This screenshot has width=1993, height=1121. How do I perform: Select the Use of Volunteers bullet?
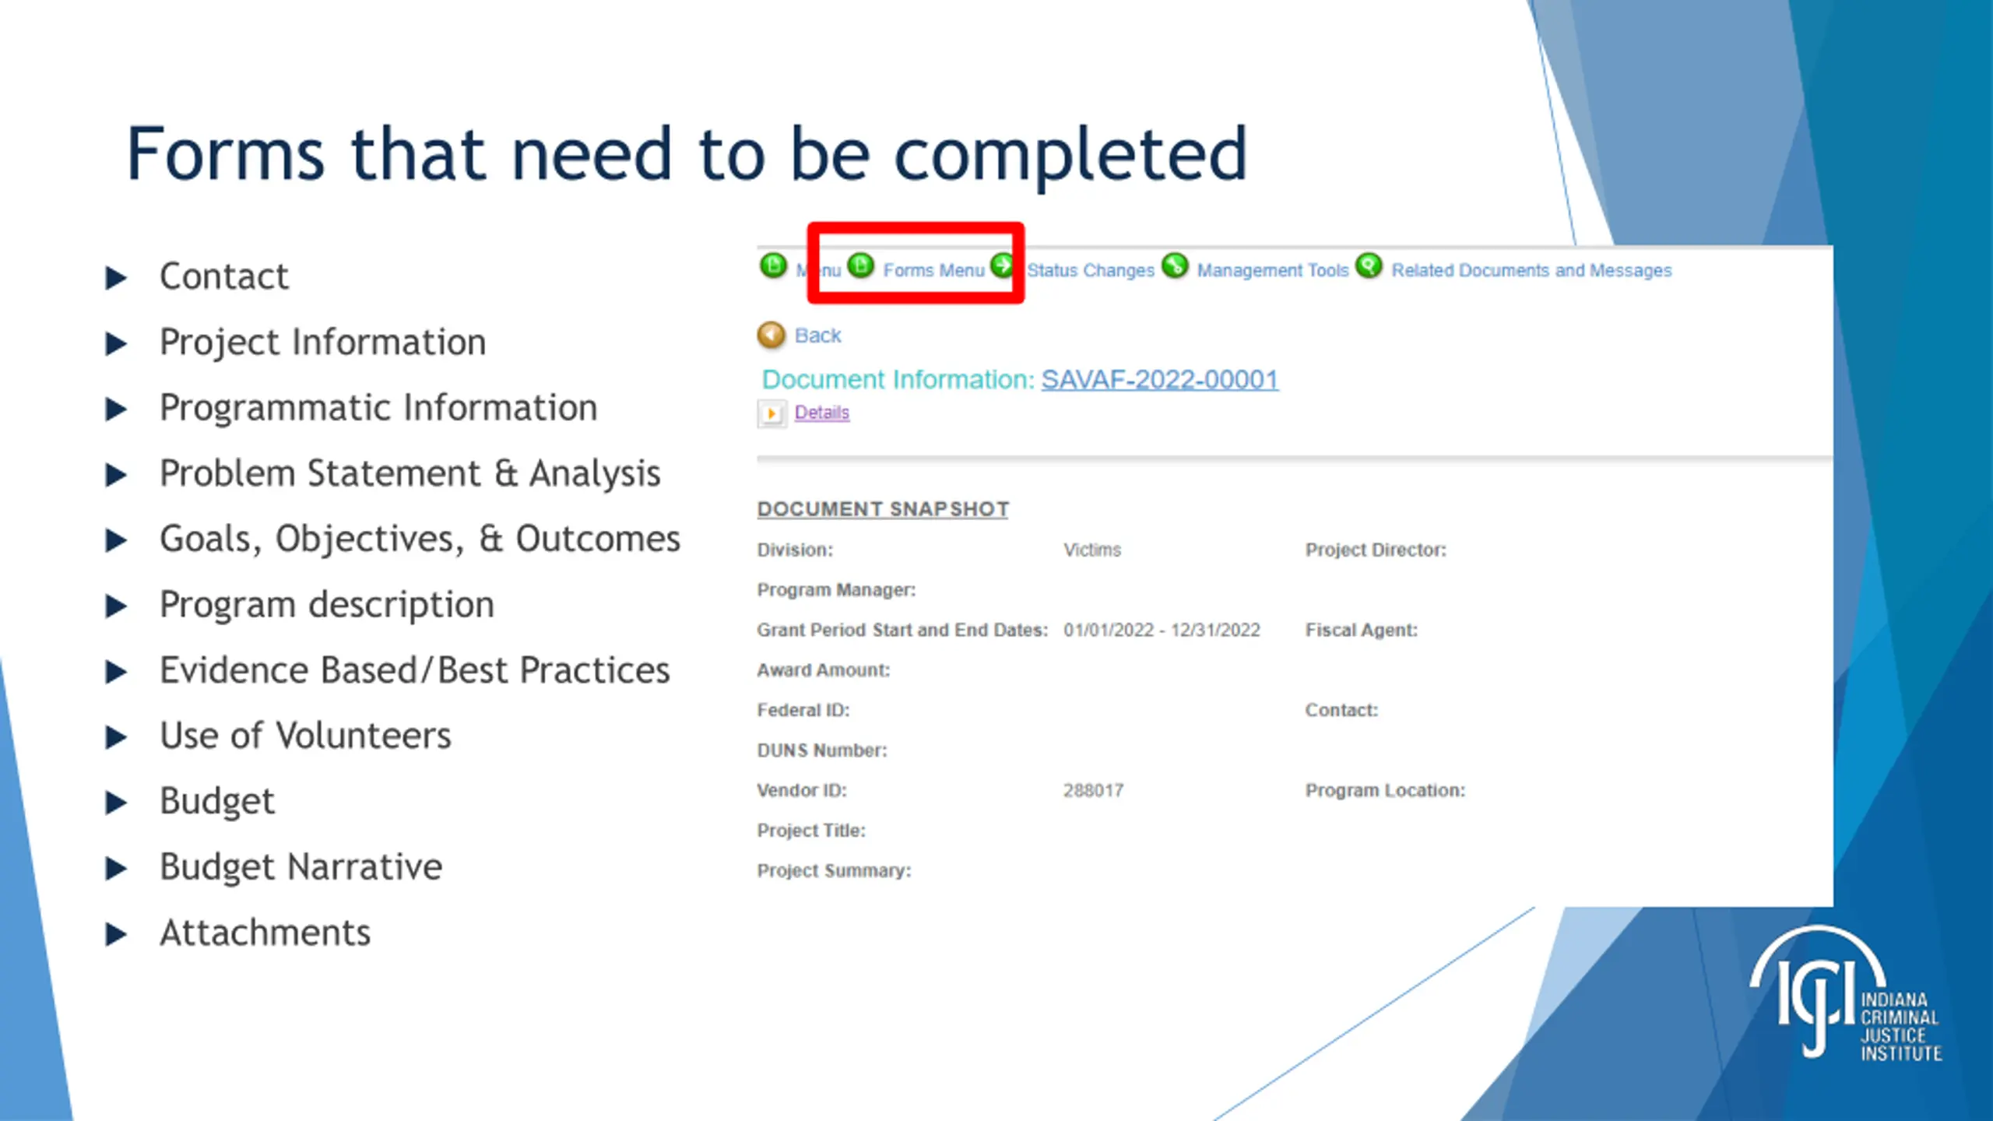click(305, 736)
